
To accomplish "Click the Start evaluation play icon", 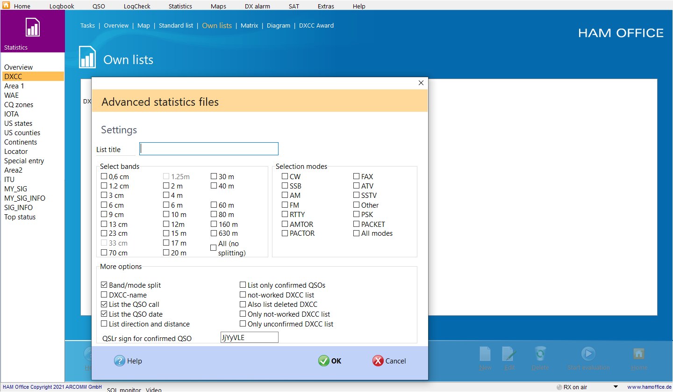I will point(588,353).
